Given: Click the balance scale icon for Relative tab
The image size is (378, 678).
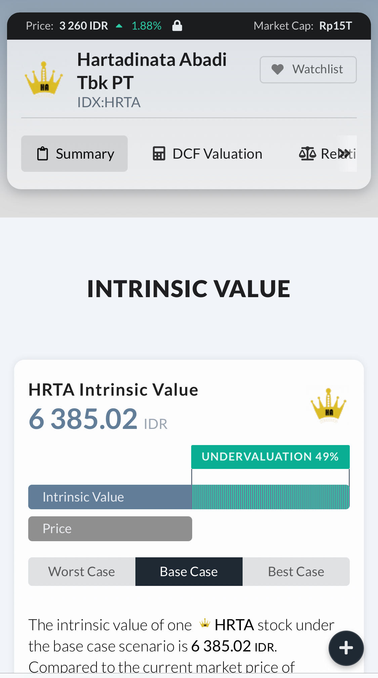Looking at the screenshot, I should click(x=307, y=154).
